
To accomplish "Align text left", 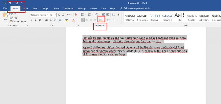I will (83, 20).
